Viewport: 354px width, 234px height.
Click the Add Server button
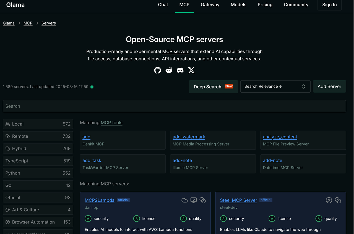click(329, 87)
